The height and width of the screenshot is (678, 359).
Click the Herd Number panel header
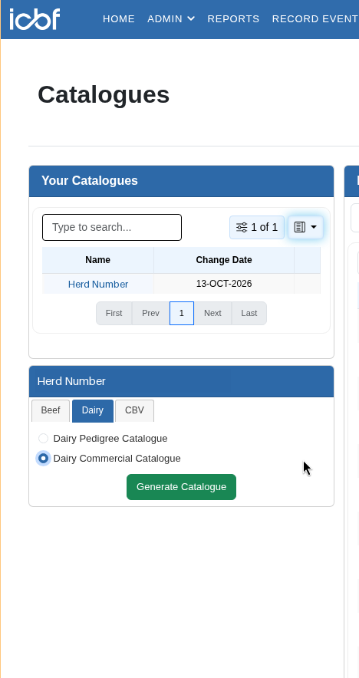coord(181,381)
